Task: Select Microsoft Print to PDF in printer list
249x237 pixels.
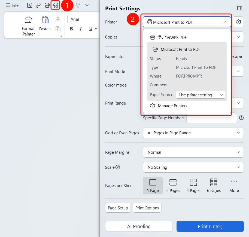Action: tap(187, 49)
